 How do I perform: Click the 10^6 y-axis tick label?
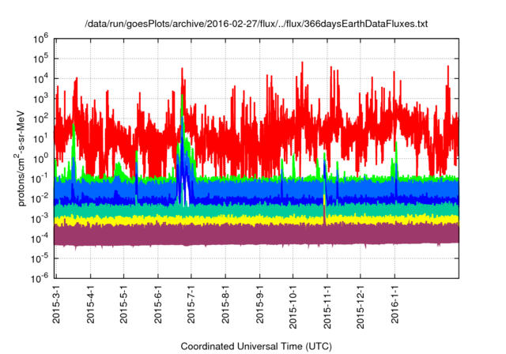(40, 40)
